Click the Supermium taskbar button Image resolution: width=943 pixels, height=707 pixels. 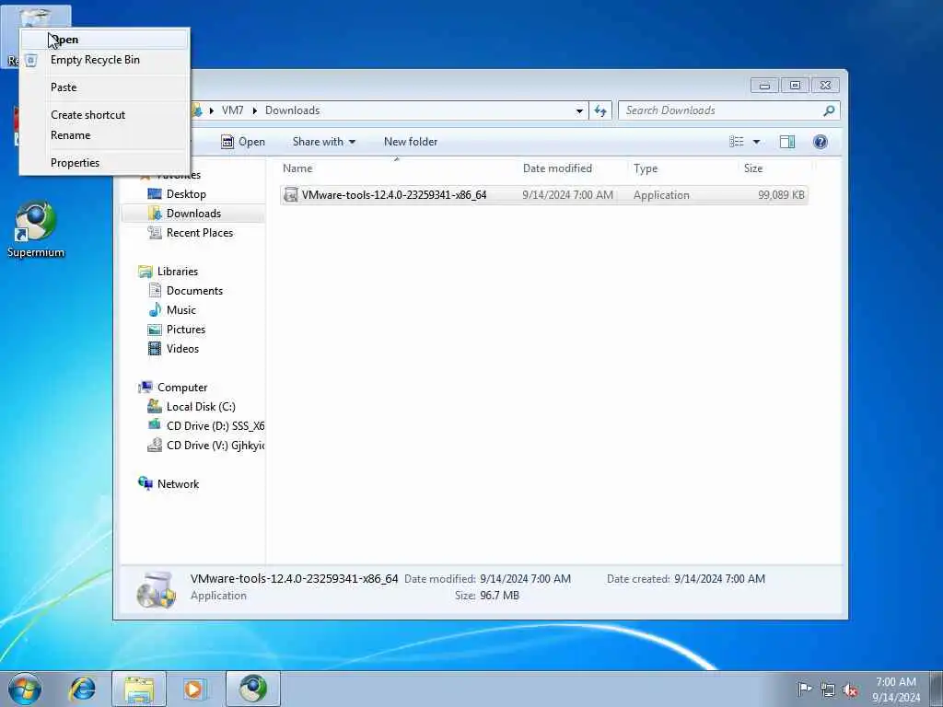pyautogui.click(x=253, y=689)
